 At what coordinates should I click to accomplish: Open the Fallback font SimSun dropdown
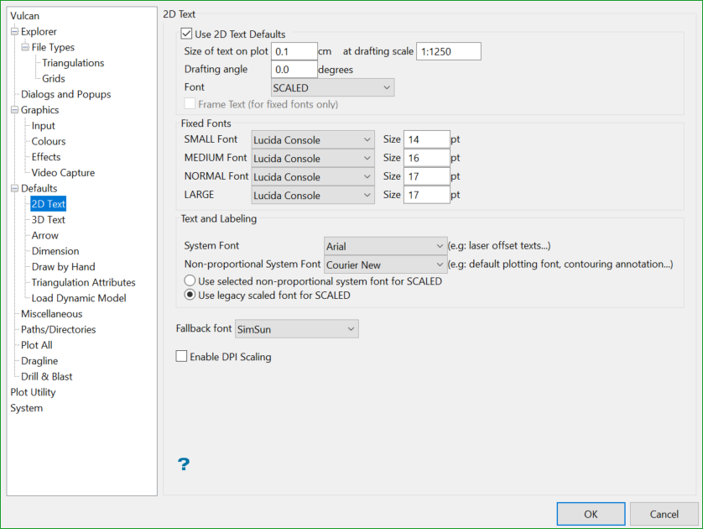point(296,329)
